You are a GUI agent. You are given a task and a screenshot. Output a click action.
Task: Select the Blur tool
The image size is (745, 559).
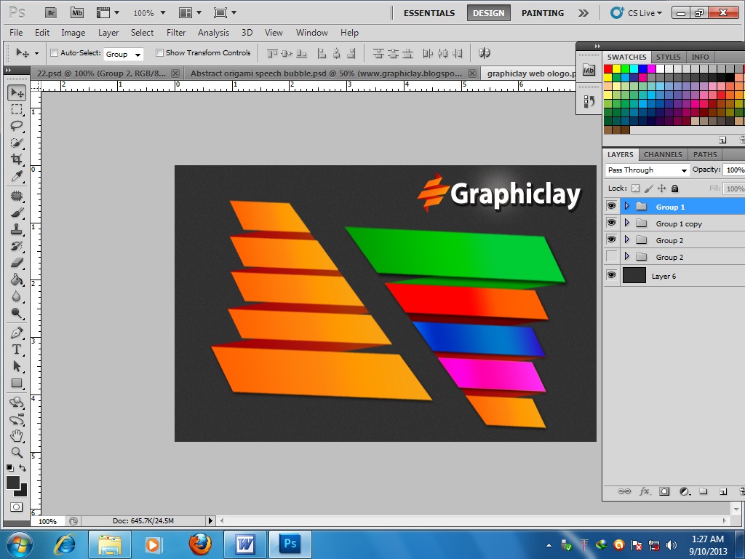click(17, 296)
